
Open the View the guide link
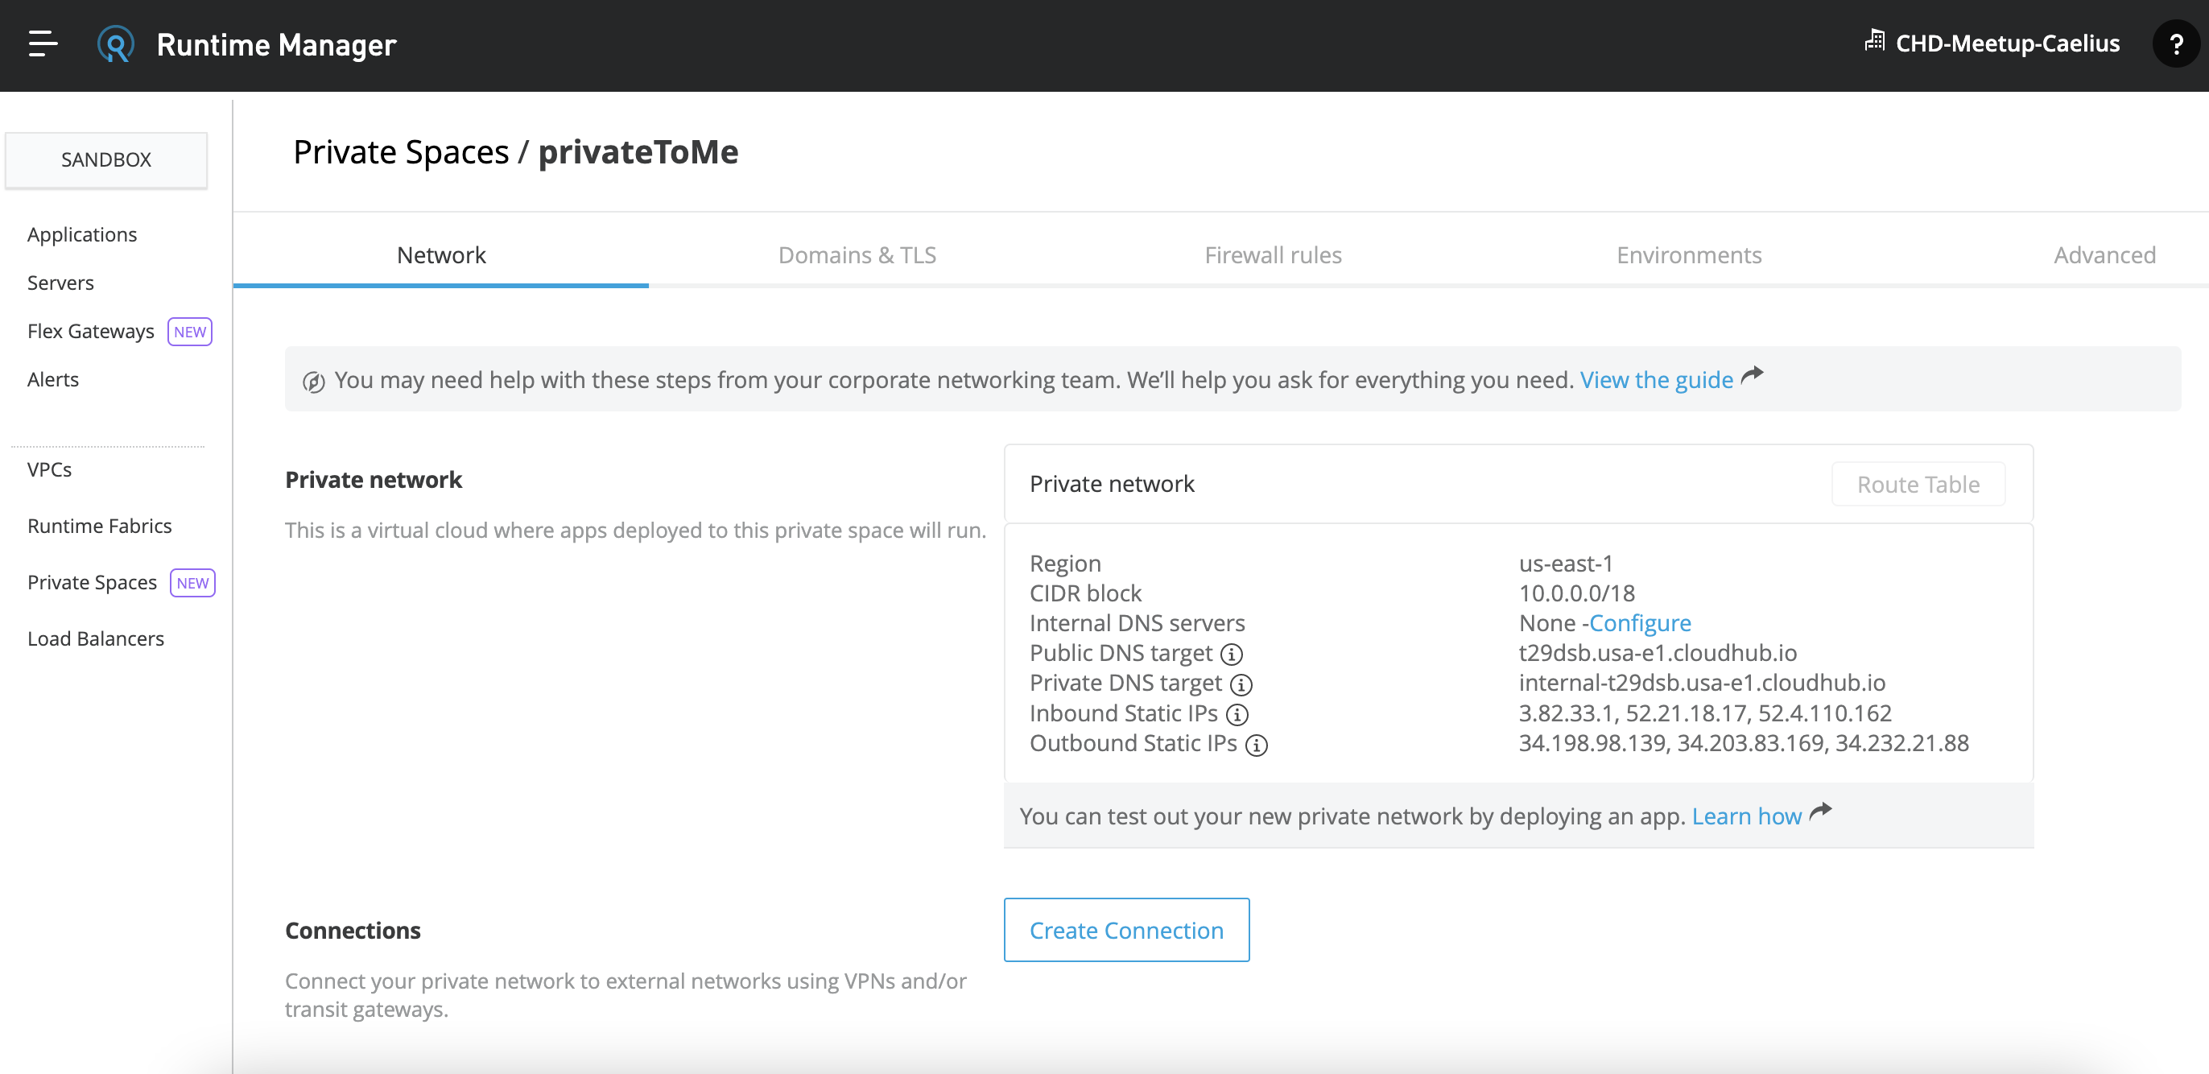coord(1656,379)
